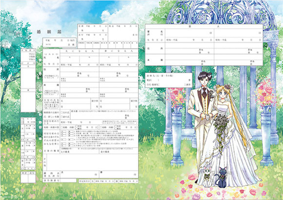The height and width of the screenshot is (200, 283).
Task: Click the husband's 世帯主 name field
Action: (80, 80)
